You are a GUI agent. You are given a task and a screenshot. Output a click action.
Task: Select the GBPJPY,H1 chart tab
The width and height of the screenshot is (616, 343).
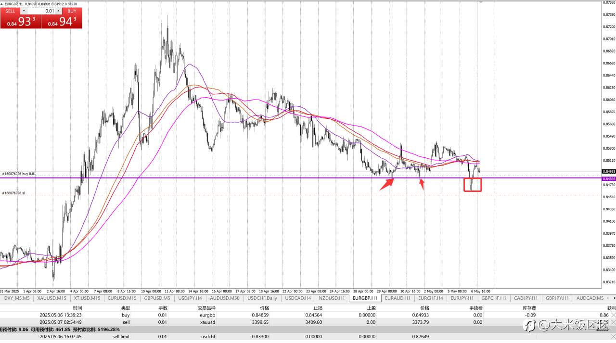pos(557,298)
